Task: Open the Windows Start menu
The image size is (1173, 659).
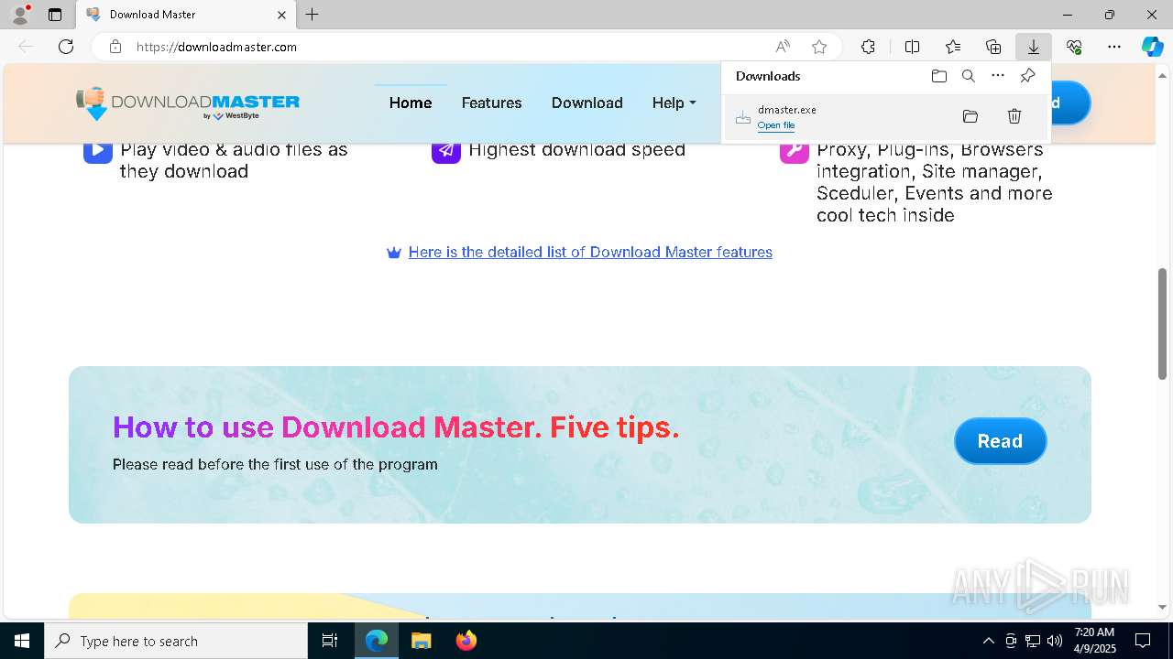Action: [22, 641]
